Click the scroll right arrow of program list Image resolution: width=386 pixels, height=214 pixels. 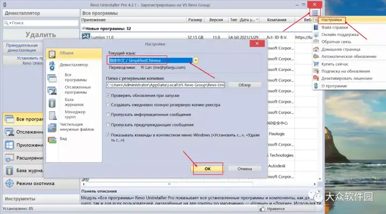pyautogui.click(x=315, y=184)
